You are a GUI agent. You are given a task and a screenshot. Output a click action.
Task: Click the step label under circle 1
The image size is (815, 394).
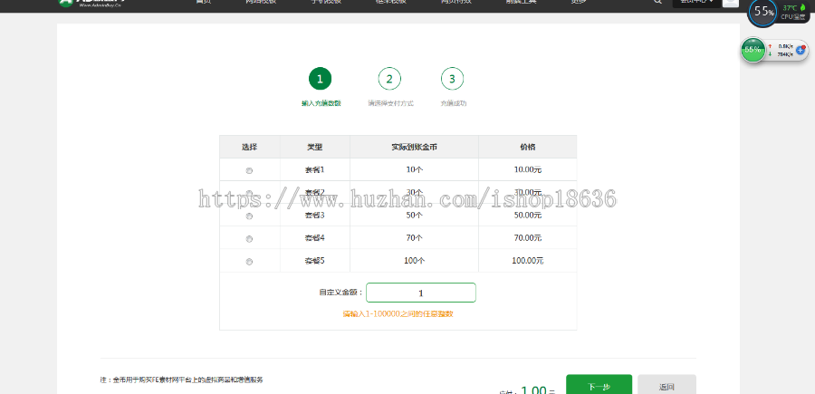pos(321,103)
